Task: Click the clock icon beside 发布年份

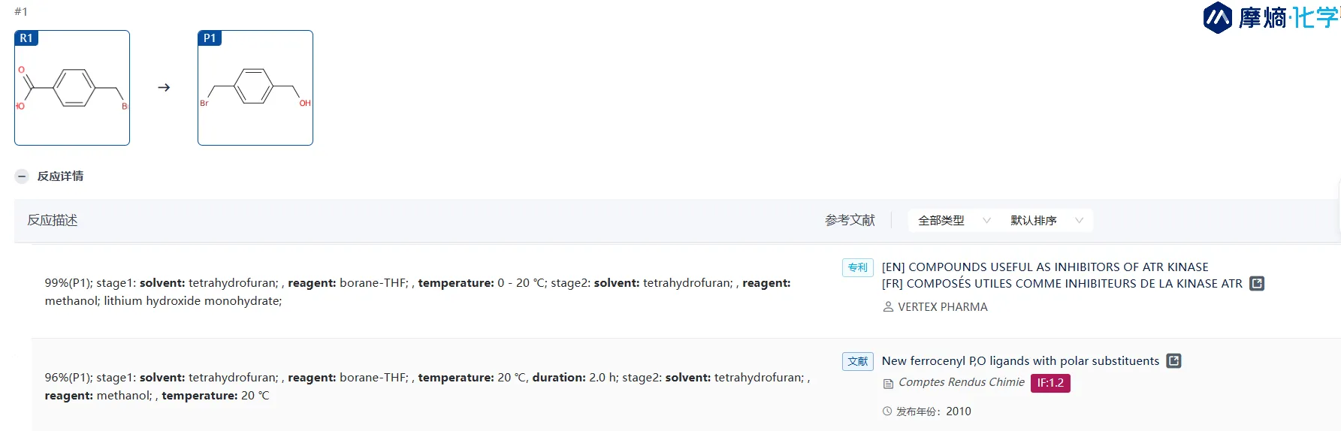Action: click(x=887, y=411)
